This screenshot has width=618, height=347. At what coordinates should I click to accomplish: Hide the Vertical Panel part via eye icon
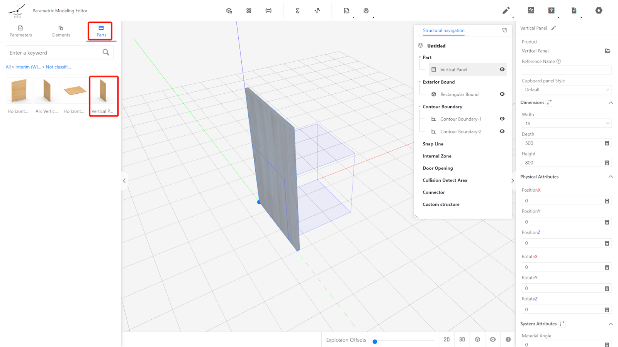pyautogui.click(x=502, y=69)
